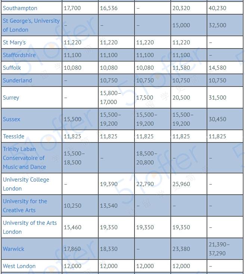Click University for the Creative Arts link
Image resolution: width=245 pixels, height=274 pixels.
[25, 206]
